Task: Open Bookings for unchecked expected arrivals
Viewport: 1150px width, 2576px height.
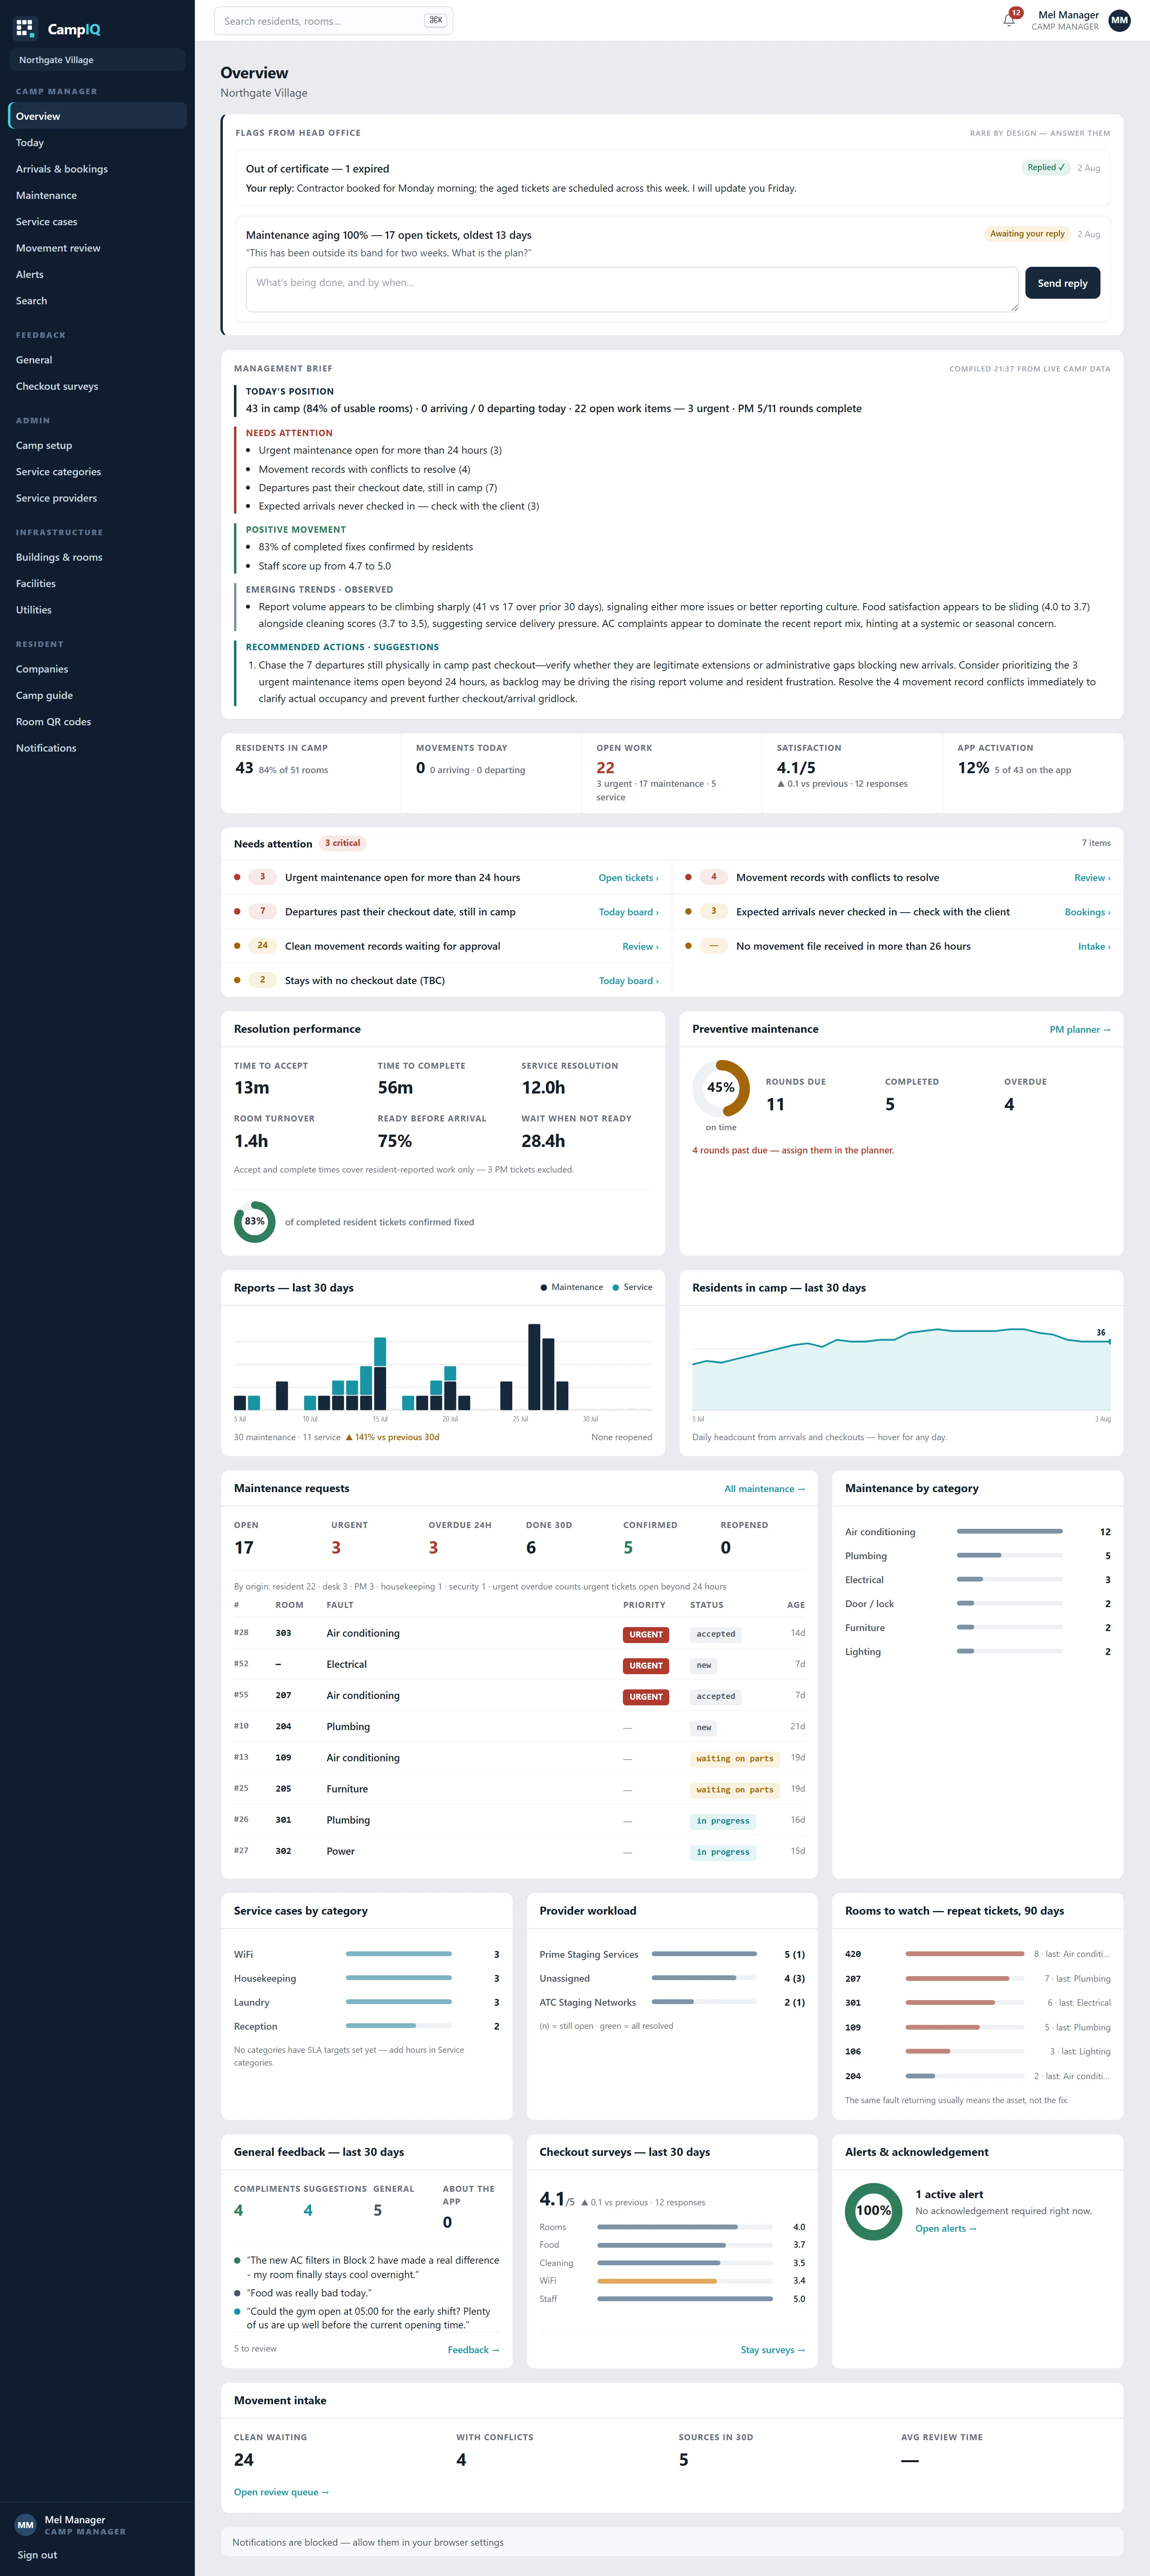Action: pyautogui.click(x=1087, y=912)
